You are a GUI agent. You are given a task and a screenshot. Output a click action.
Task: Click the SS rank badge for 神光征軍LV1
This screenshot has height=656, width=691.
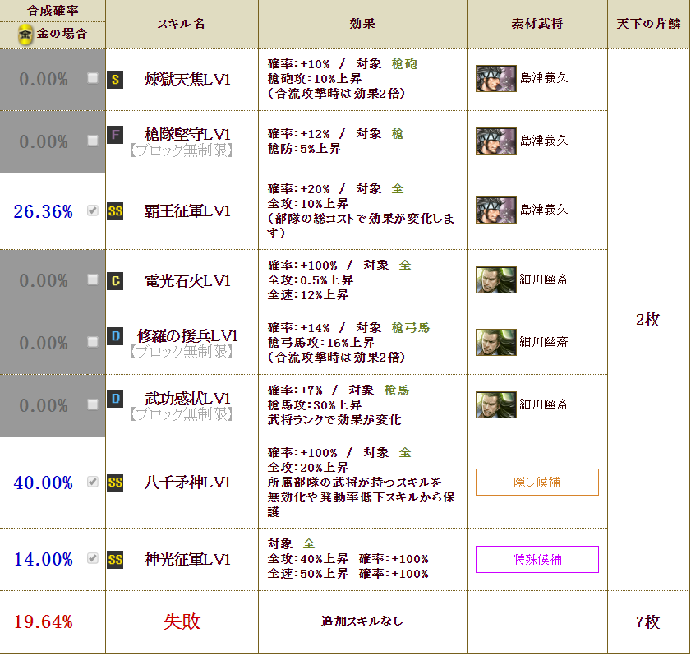click(115, 560)
